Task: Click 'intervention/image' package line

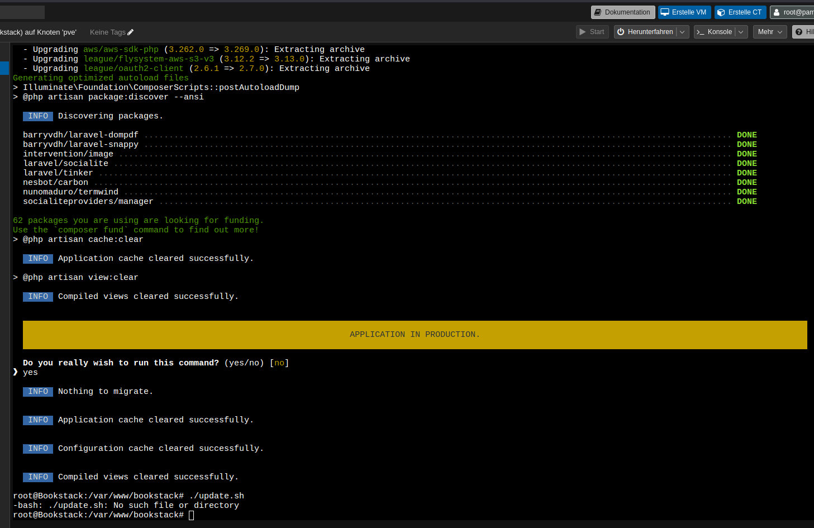Action: (390, 154)
